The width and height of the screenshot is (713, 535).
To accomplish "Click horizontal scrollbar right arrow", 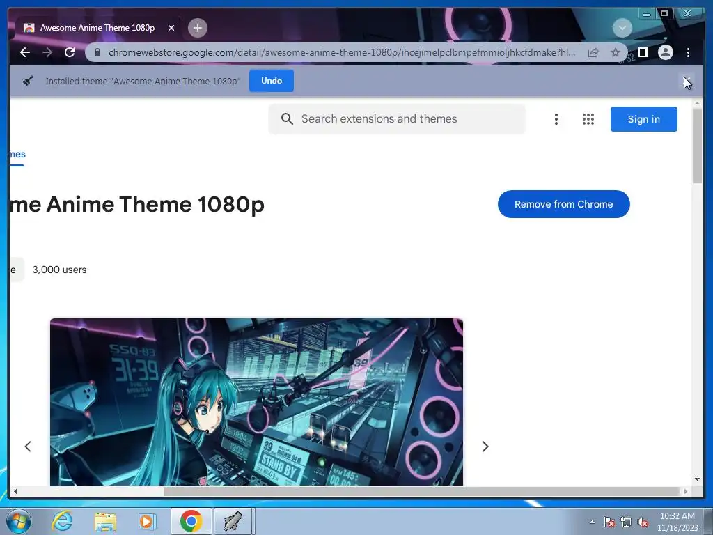I will 686,491.
